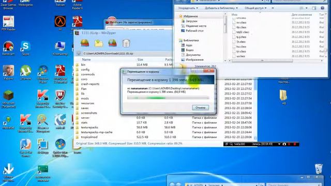Open the Zaxar Games Browser shortcut

(x=8, y=5)
